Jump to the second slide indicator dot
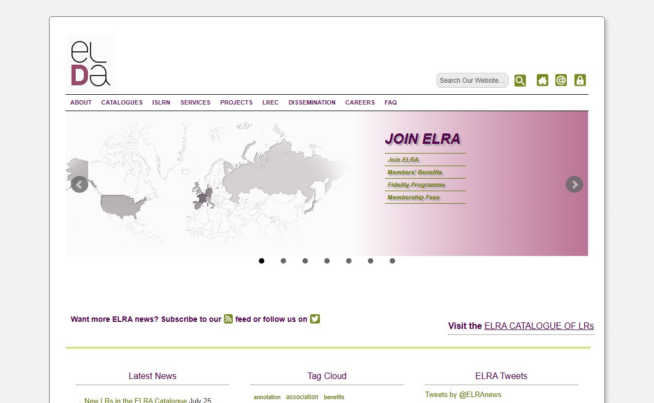The height and width of the screenshot is (403, 654). pos(283,261)
